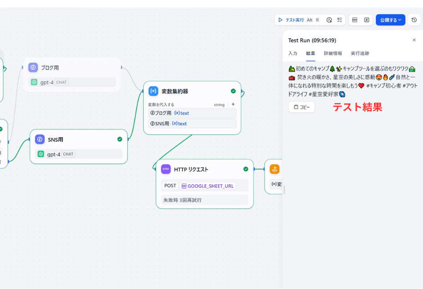423x289 pixels.
Task: Switch to the 入力 tab
Action: (x=293, y=53)
